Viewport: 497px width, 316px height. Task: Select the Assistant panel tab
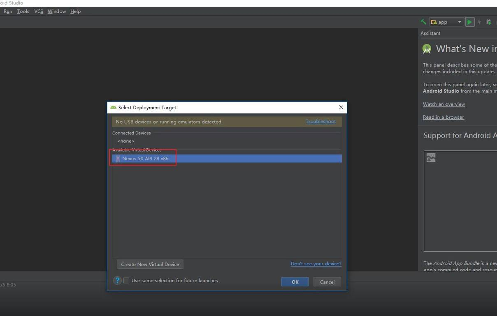[x=430, y=33]
